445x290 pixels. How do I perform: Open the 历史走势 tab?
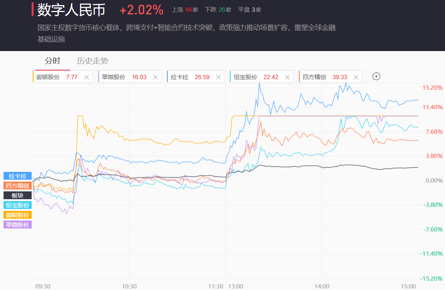coord(93,61)
